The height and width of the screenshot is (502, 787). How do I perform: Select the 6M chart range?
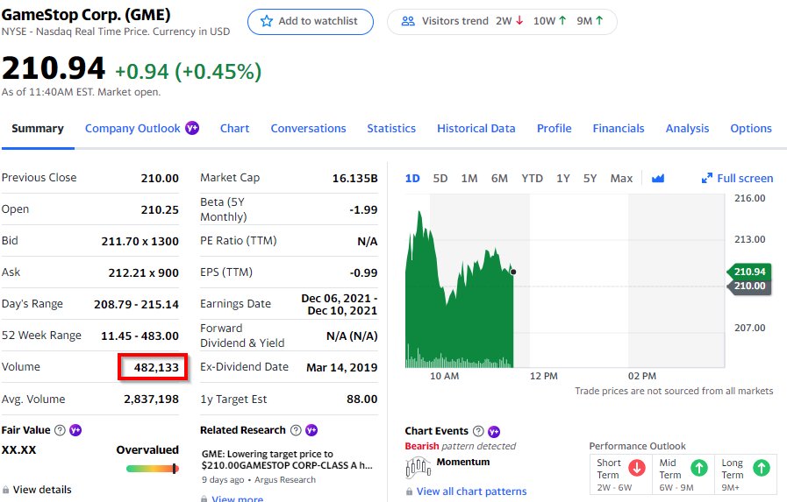[499, 179]
